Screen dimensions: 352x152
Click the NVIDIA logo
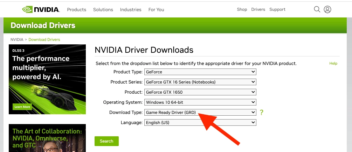41,9
